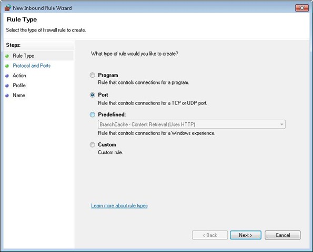Click the firewall wizard title bar icon
This screenshot has width=313, height=252.
pos(8,8)
